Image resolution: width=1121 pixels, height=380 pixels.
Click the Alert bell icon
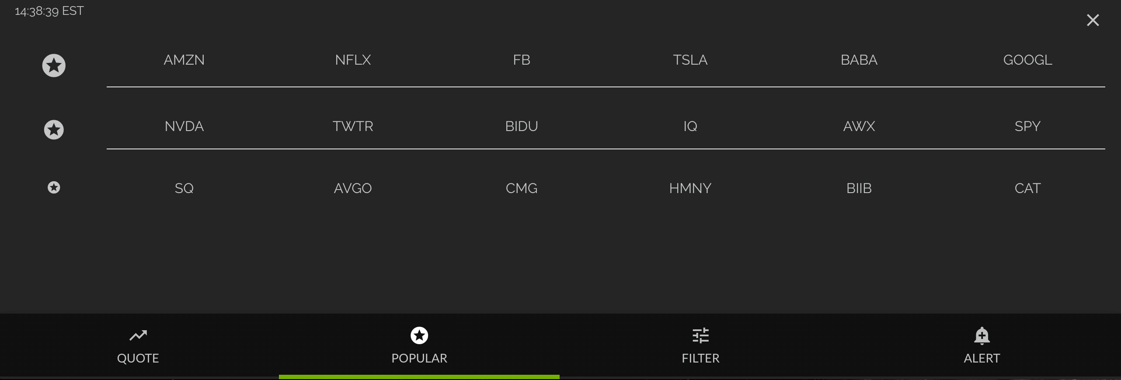[982, 335]
